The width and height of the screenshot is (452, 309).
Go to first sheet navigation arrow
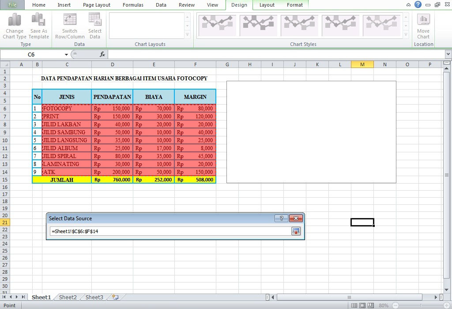click(x=4, y=297)
